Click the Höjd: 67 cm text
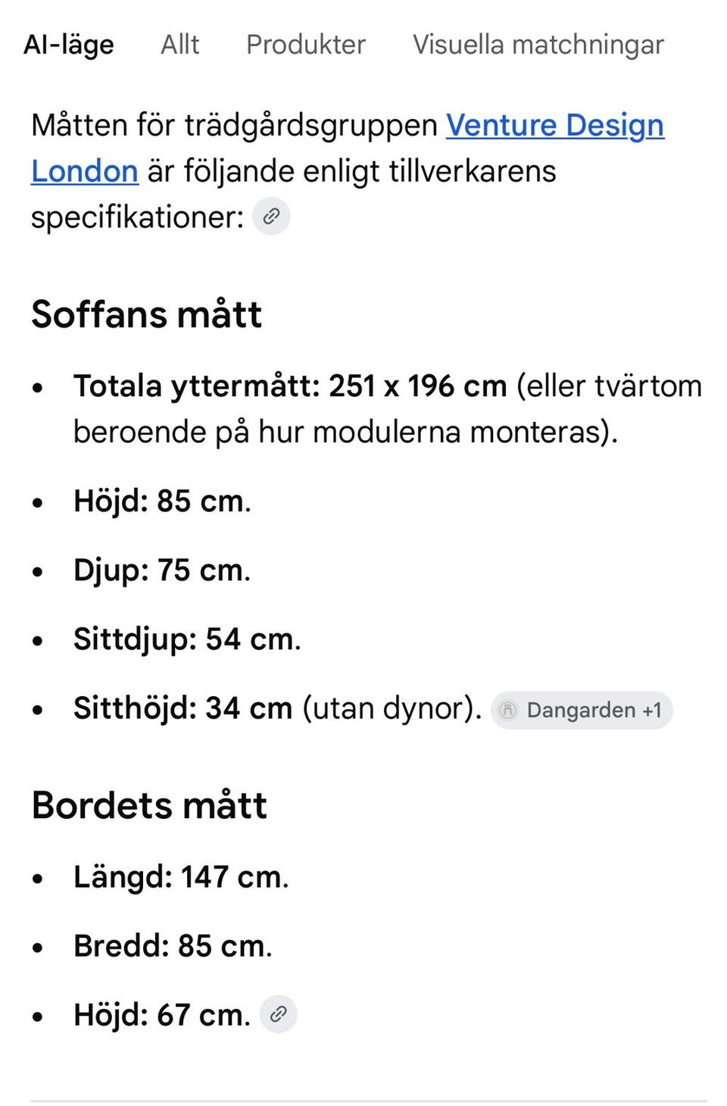Viewport: 727px width, 1106px height. coord(162,1015)
